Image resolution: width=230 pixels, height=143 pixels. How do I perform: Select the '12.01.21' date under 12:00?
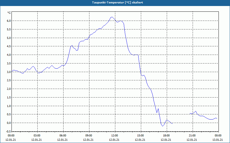point(114,140)
